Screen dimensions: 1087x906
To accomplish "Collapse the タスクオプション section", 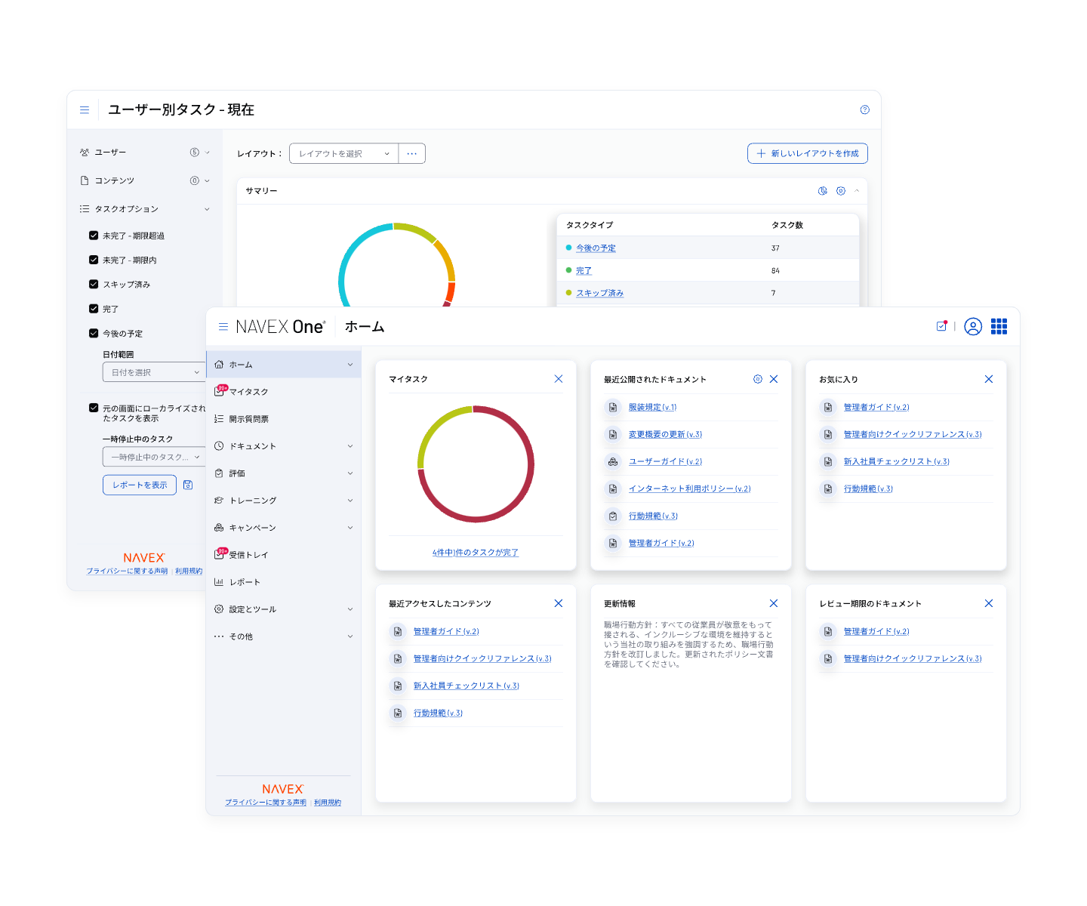I will (145, 209).
